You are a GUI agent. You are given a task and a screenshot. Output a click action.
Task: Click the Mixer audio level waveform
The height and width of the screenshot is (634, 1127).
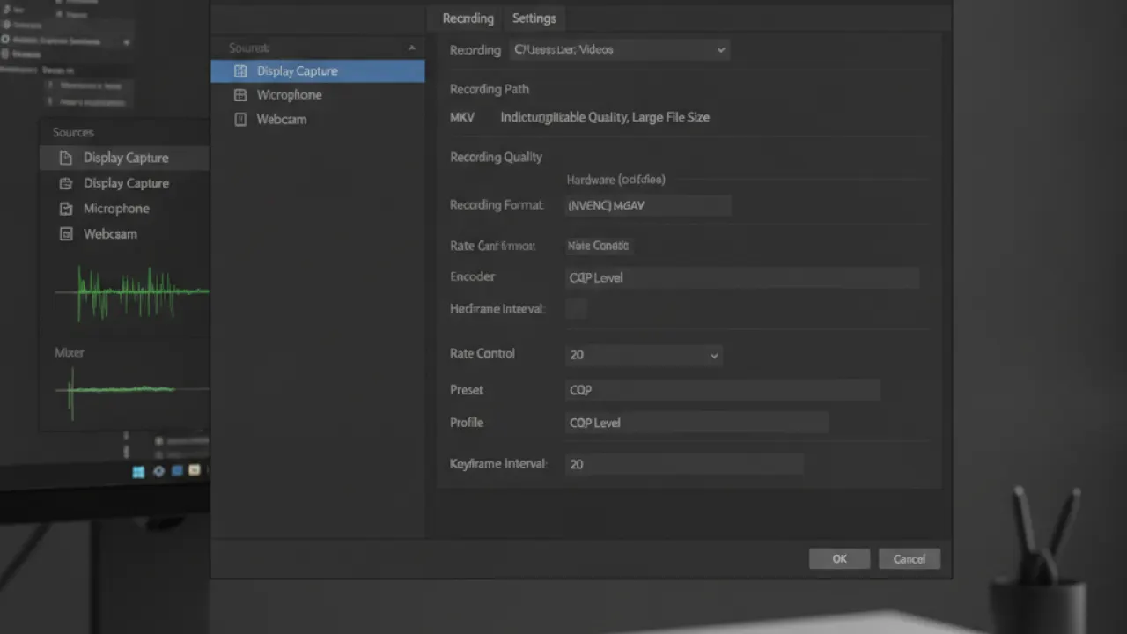pos(132,390)
